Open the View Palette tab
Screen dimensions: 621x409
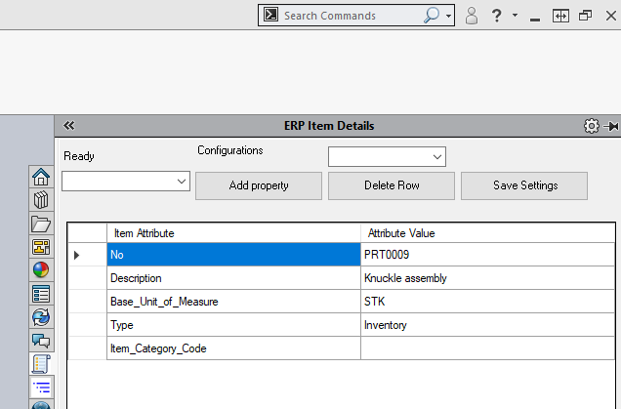pos(41,247)
